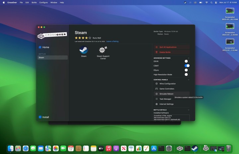Open Maps from the Dock

48,148
